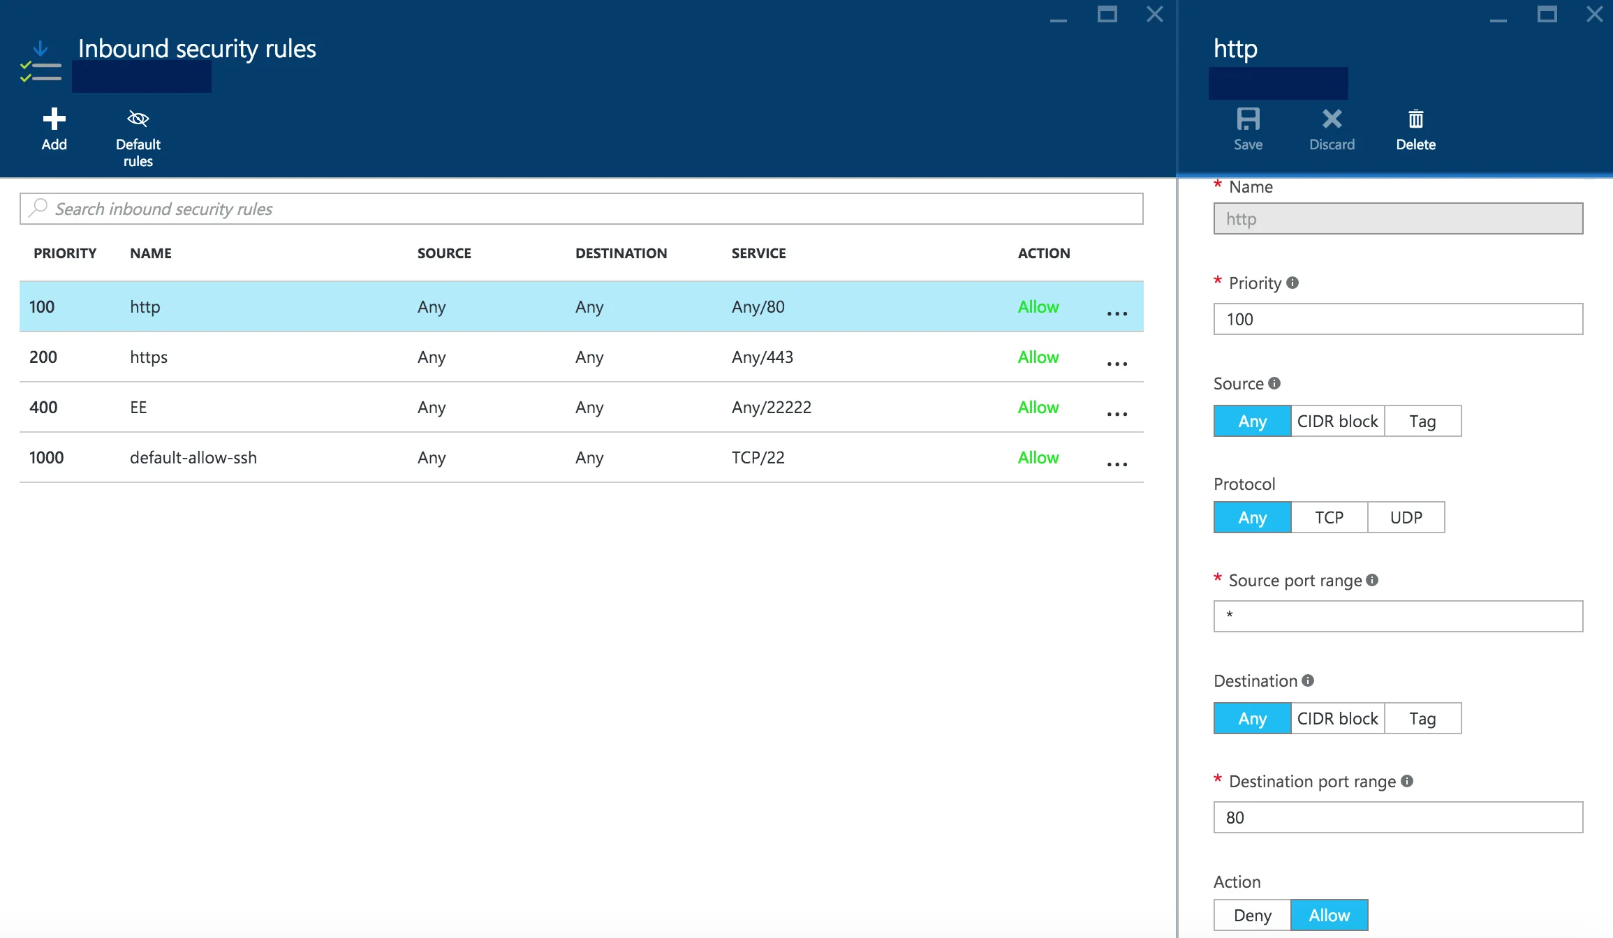Open ellipsis menu for default-allow-ssh rule
The image size is (1613, 938).
click(x=1117, y=464)
